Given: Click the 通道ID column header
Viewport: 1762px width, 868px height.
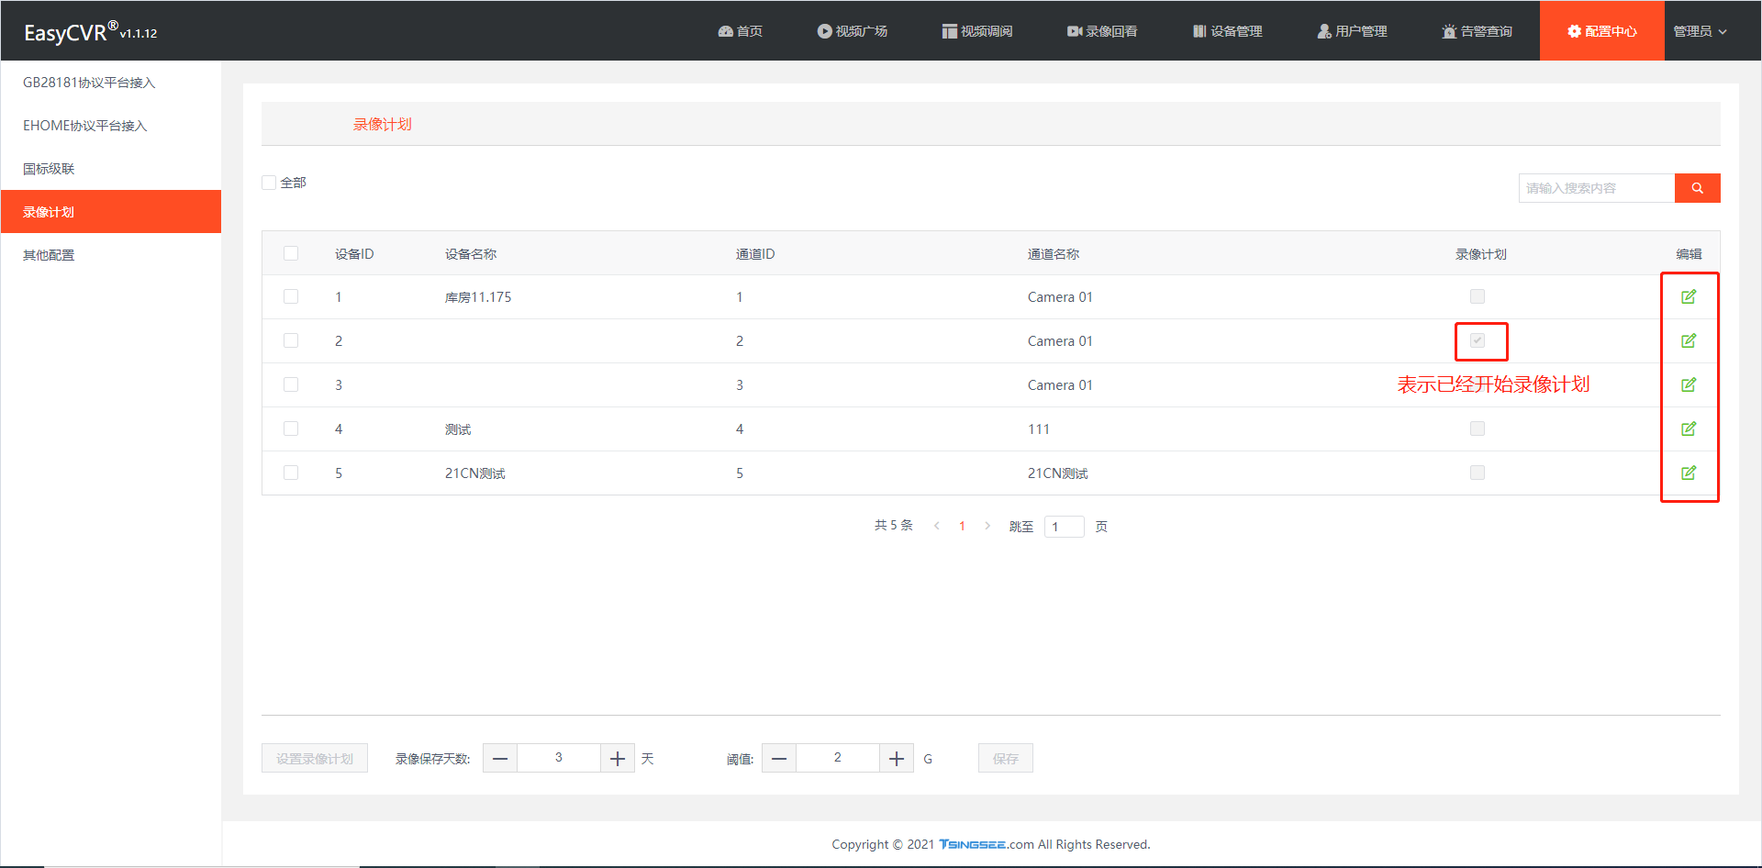Looking at the screenshot, I should point(755,254).
